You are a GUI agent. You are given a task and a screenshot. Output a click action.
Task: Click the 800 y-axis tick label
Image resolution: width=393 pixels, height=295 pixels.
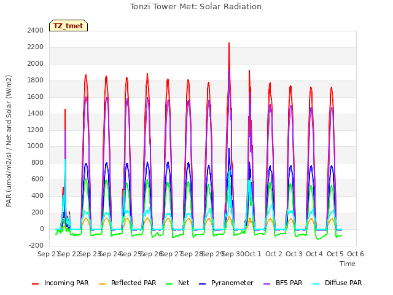[37, 162]
